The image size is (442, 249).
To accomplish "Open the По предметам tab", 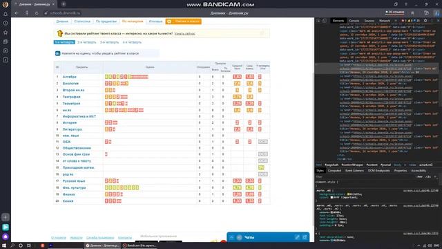I will [106, 21].
